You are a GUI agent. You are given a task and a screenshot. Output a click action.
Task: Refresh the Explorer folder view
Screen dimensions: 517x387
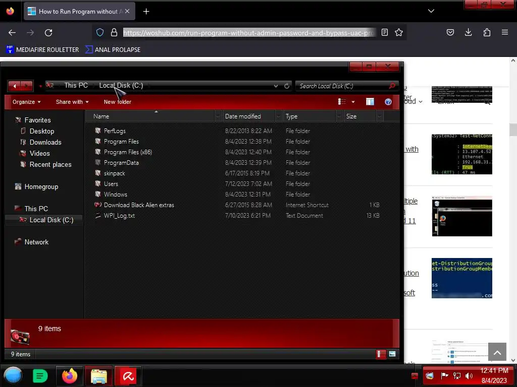[x=287, y=86]
